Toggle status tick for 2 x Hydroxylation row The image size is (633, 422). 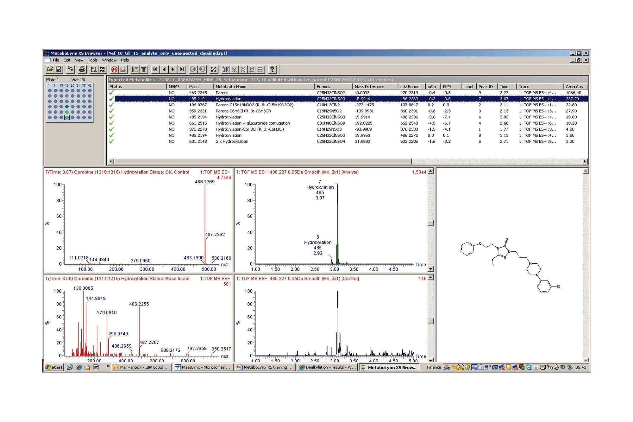tap(111, 142)
